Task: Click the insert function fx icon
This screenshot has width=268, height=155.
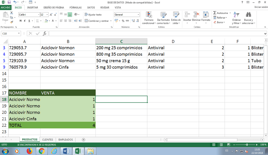Action: (45, 34)
